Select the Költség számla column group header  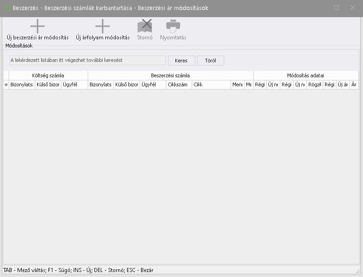pos(48,75)
